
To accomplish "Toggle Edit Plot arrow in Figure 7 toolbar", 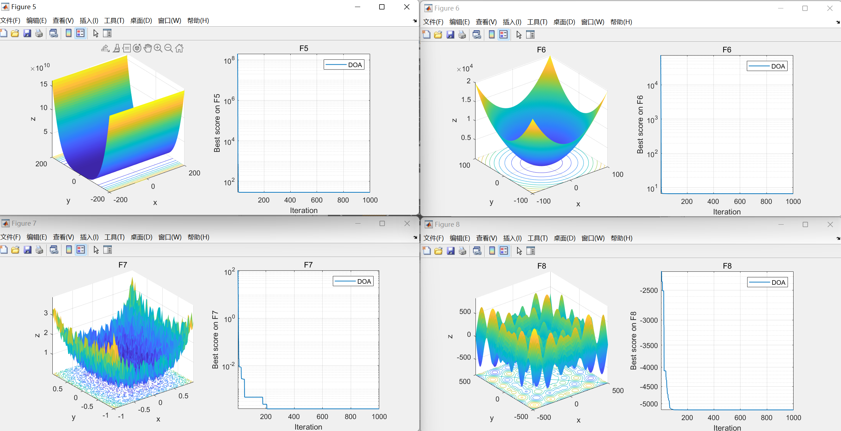I will point(96,250).
